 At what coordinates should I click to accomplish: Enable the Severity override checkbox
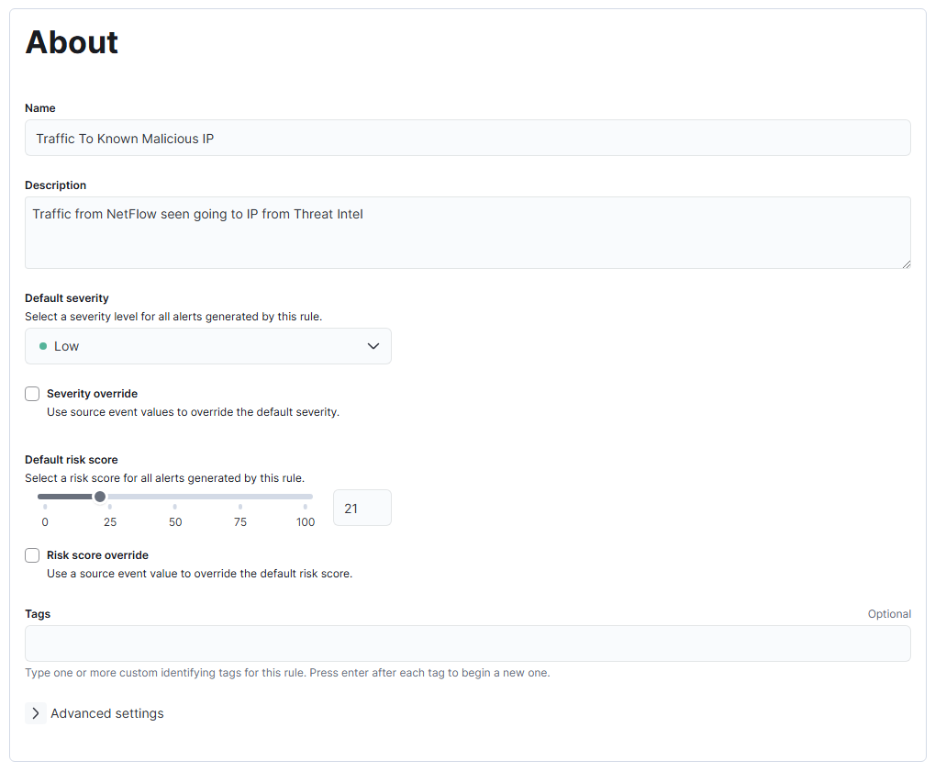click(32, 394)
